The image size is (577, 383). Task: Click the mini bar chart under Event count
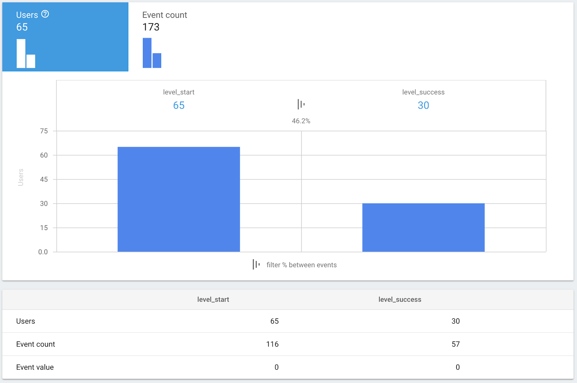[152, 53]
